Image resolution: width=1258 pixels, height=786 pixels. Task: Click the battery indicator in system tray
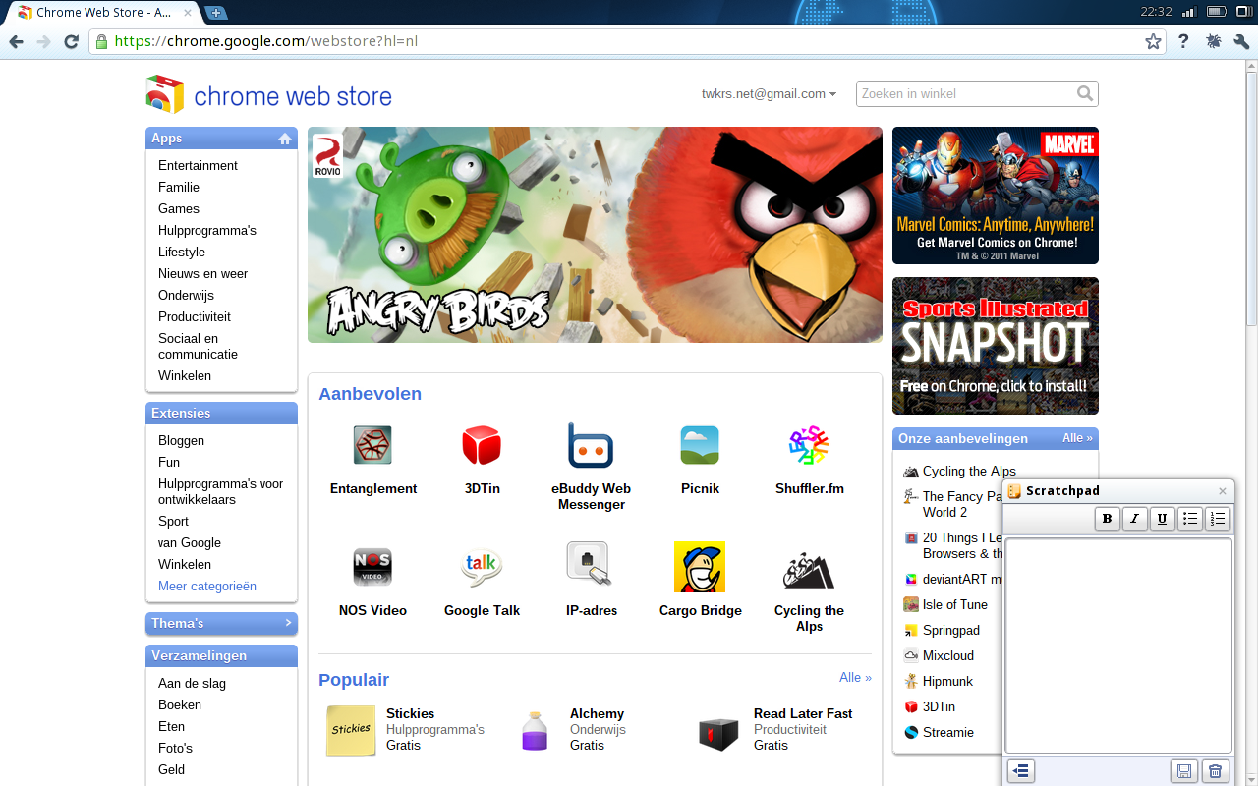click(x=1217, y=12)
